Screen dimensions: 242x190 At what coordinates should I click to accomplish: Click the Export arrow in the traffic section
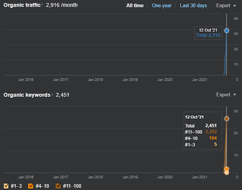tap(234, 6)
